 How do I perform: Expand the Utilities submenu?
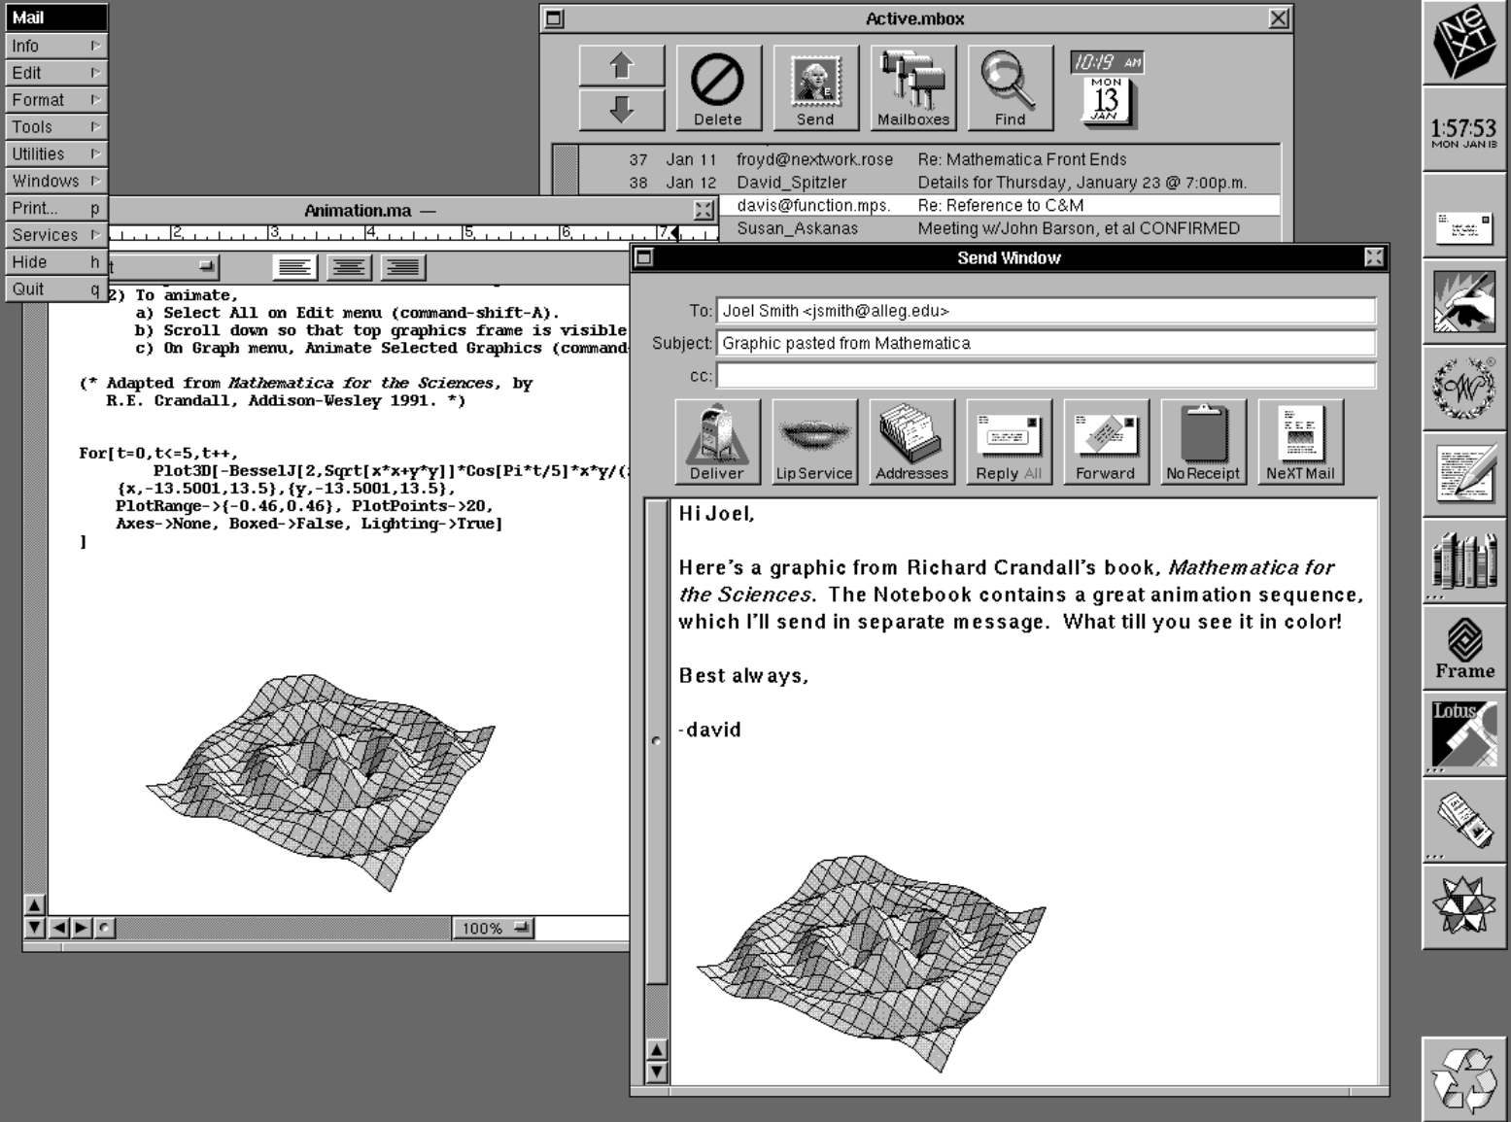56,154
